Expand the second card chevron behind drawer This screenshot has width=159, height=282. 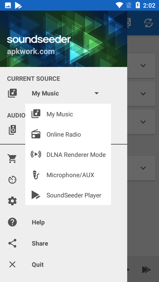(143, 94)
